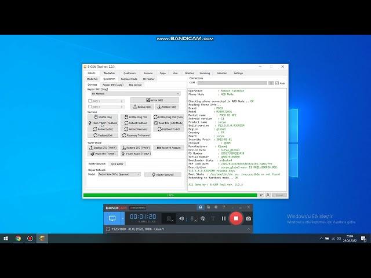
Task: Open the Settings tab
Action: [238, 74]
